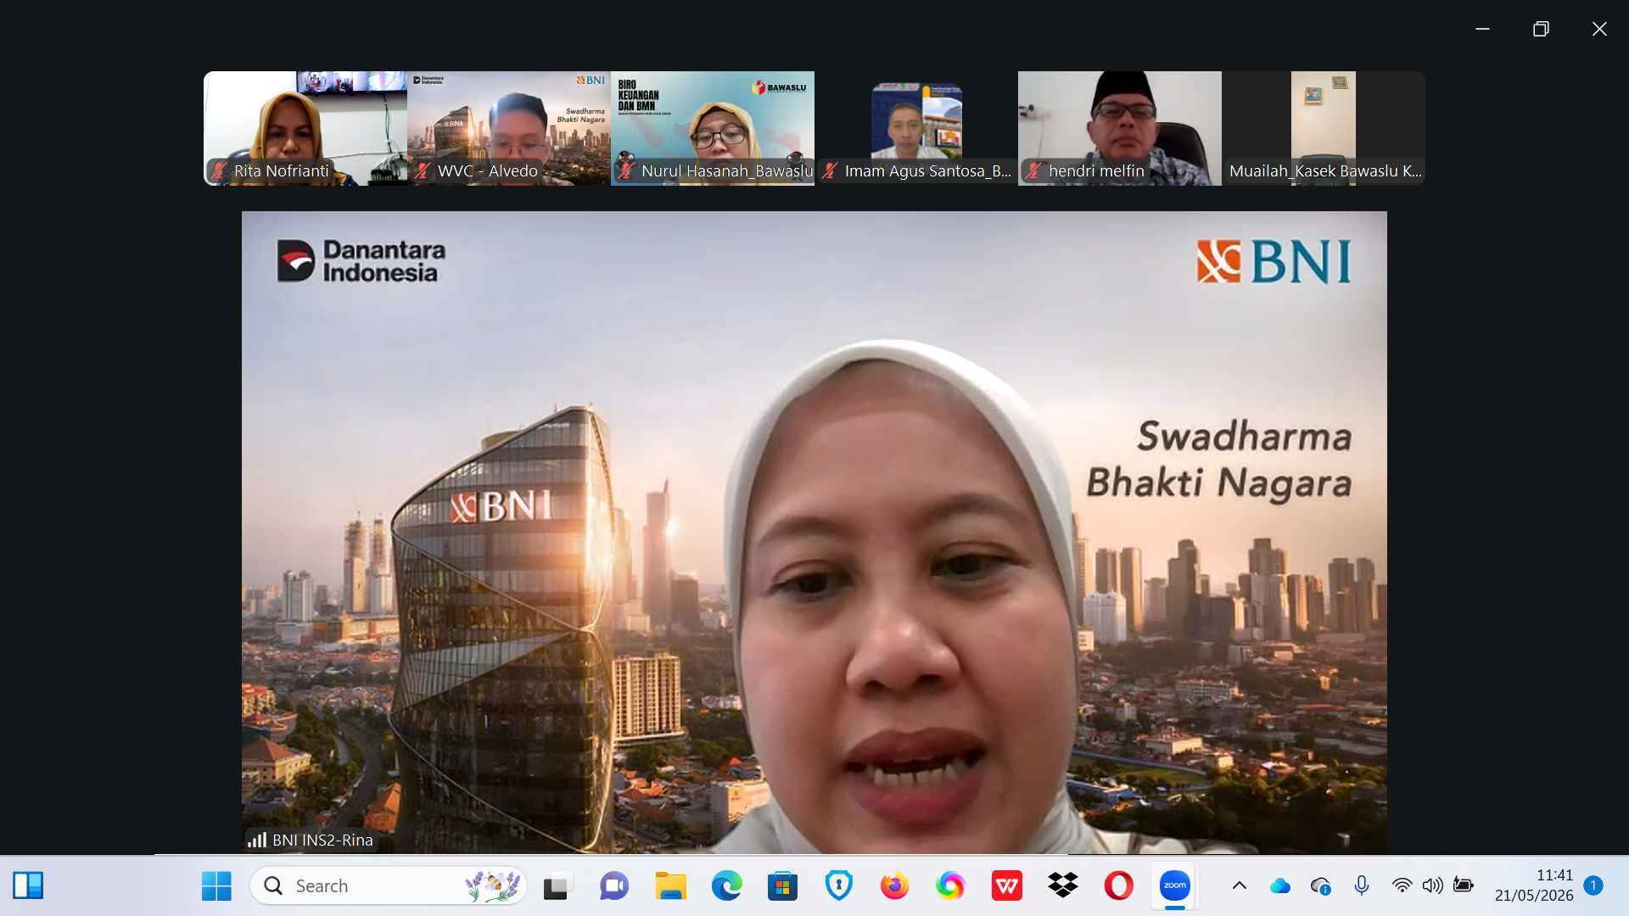This screenshot has height=916, width=1629.
Task: Click the signal bars icon beside BNI INS2-Rina
Action: 256,840
